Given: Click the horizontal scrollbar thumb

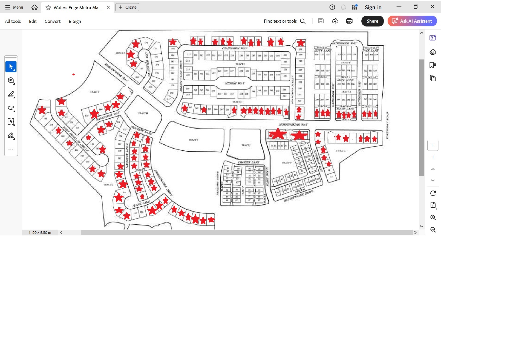Looking at the screenshot, I should point(247,232).
